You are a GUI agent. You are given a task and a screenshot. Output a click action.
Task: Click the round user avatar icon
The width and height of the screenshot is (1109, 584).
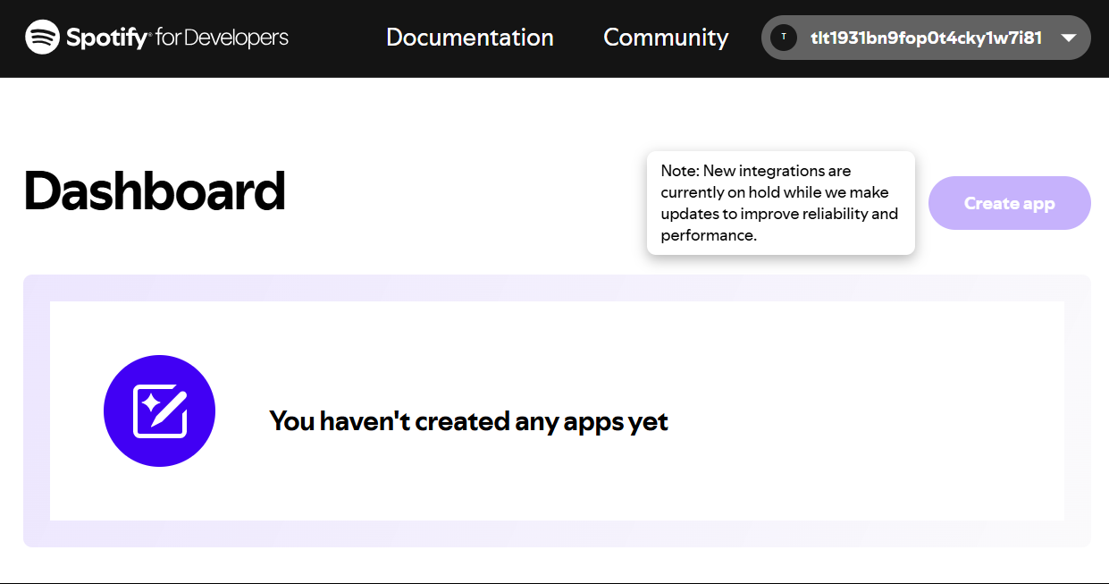pos(784,38)
